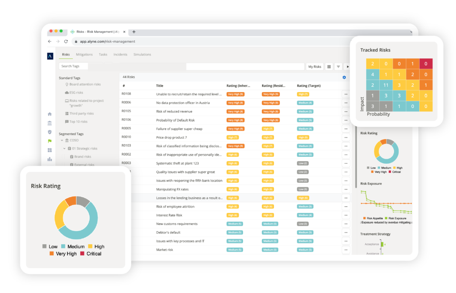456x293 pixels.
Task: Open the bar chart sidebar icon
Action: 50,159
